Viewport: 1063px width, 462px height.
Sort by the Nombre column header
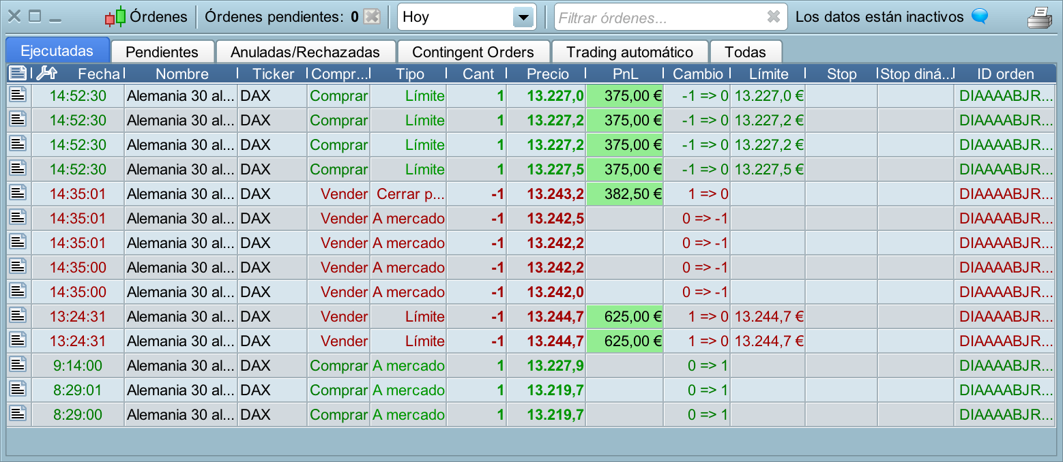[x=181, y=74]
